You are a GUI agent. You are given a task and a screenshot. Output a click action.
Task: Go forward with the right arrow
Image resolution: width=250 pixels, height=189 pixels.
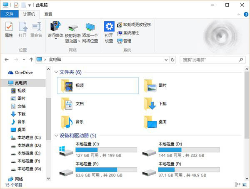pos(16,60)
